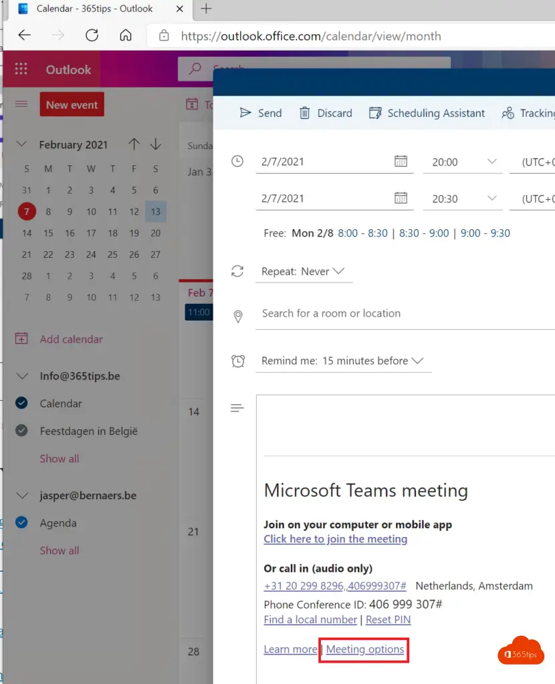
Task: Open the Scheduling Assistant
Action: (427, 113)
